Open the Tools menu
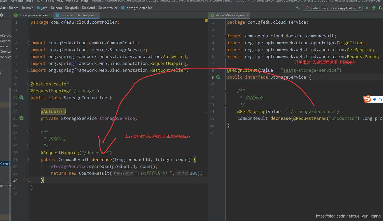 click(49, 1)
